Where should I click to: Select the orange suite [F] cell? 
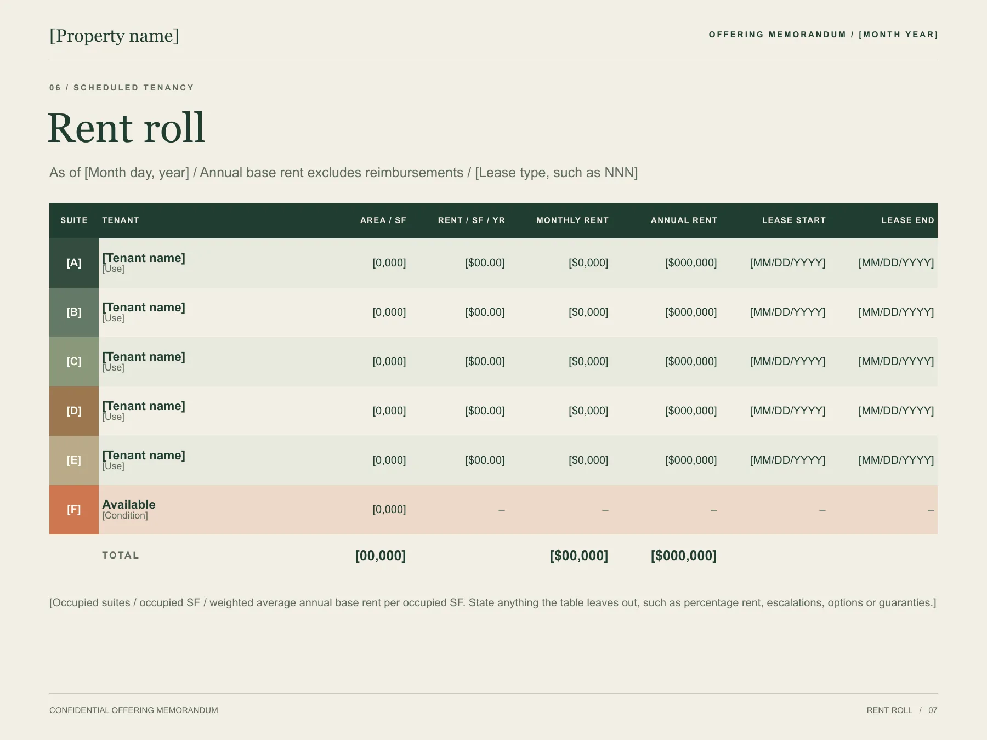coord(74,510)
